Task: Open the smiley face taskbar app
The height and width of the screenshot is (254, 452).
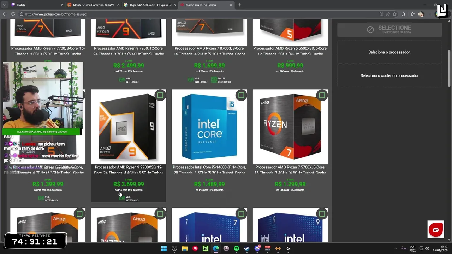Action: [226, 248]
